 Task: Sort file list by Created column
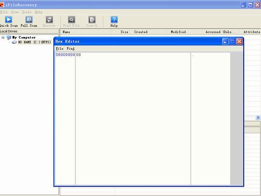(x=148, y=32)
